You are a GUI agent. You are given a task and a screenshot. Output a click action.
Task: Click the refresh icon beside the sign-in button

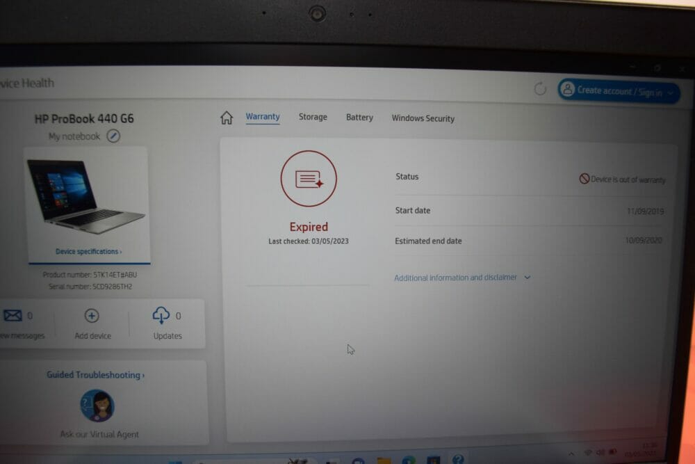coord(540,89)
